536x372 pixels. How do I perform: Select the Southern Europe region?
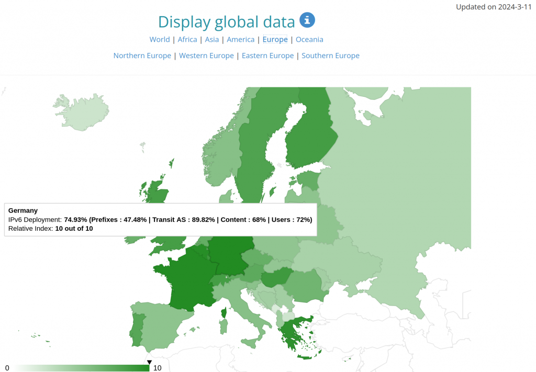click(x=330, y=55)
